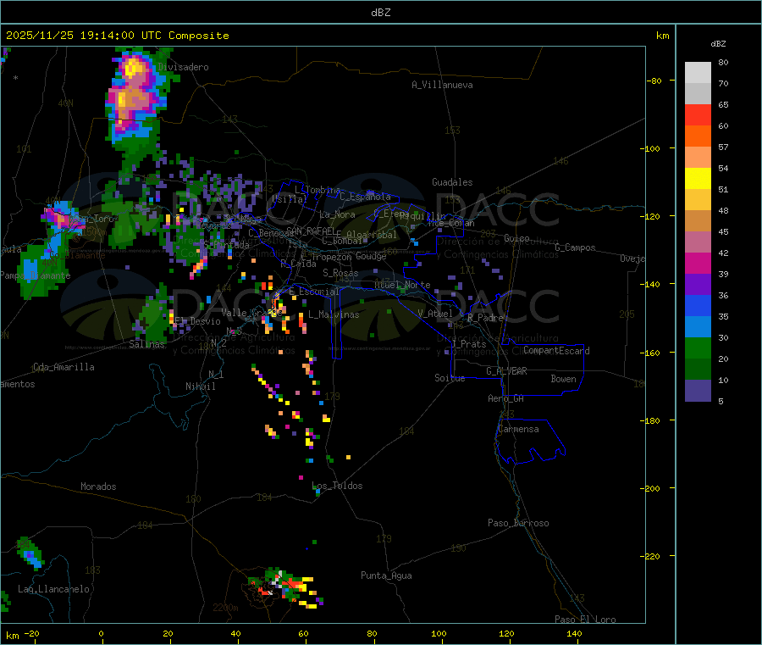The height and width of the screenshot is (645, 762).
Task: Click the L_Tombina label on the map
Action: point(317,190)
